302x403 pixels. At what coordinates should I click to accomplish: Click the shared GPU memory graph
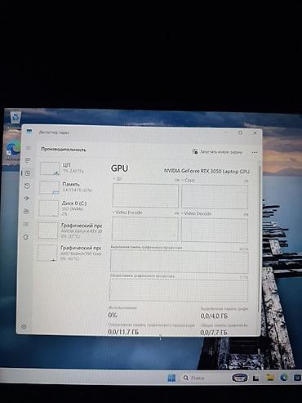pos(179,290)
